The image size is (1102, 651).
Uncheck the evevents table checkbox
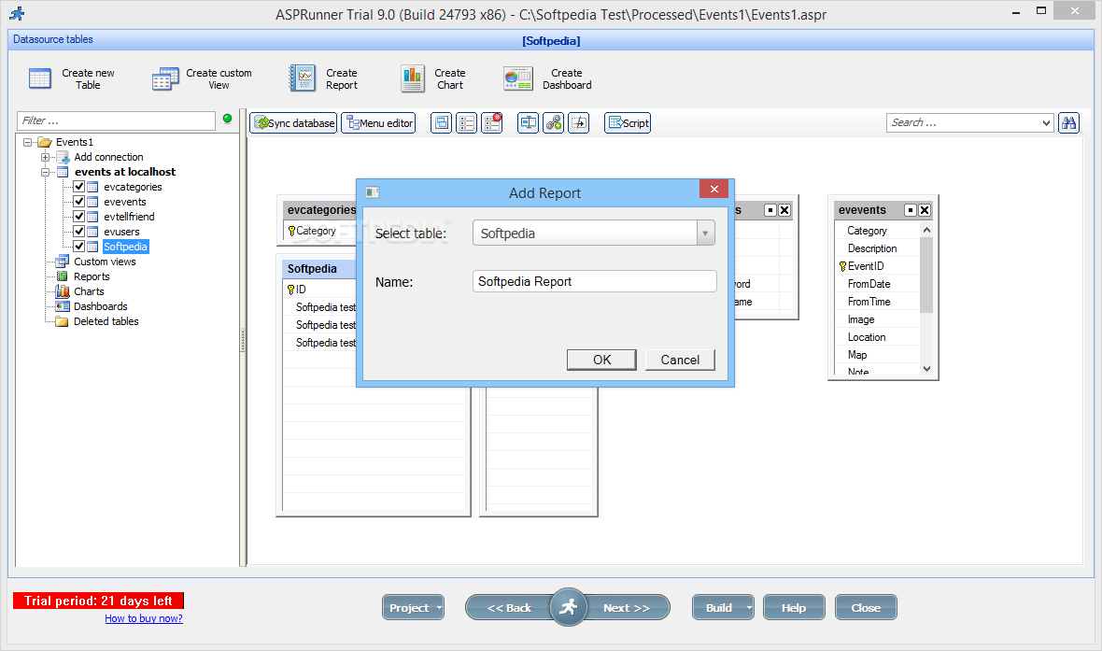click(78, 201)
